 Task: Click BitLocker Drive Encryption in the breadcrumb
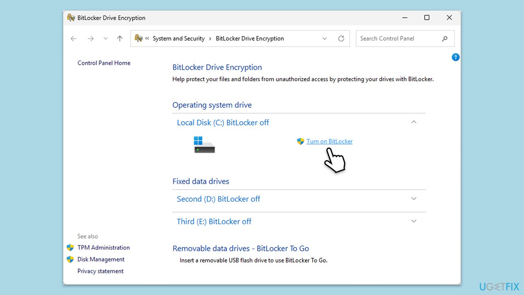(x=249, y=38)
